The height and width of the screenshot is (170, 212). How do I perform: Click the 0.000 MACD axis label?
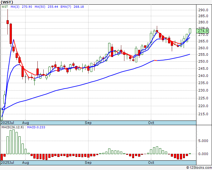(x=203, y=154)
